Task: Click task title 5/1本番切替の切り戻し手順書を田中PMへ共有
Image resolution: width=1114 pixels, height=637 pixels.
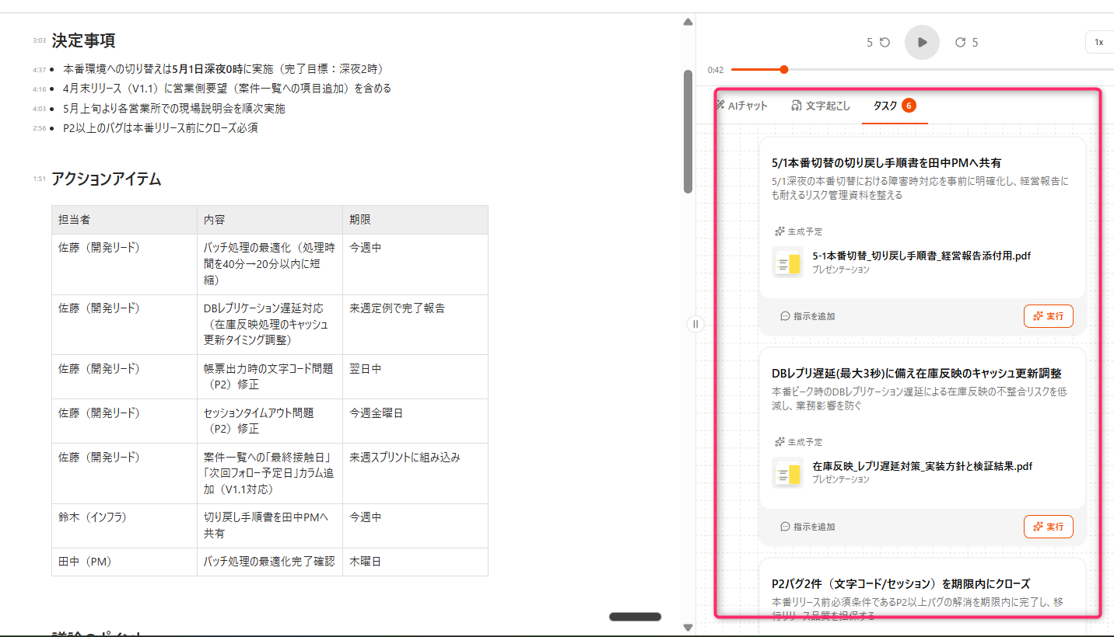Action: 886,163
